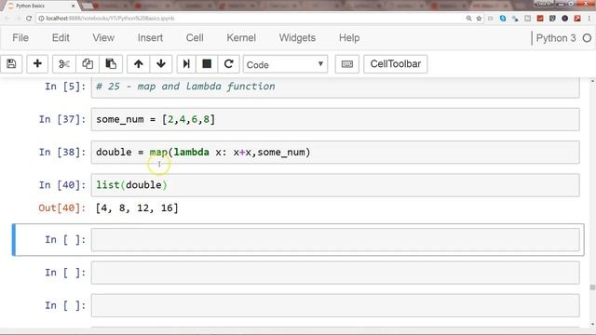596x335 pixels.
Task: Open the Insert menu
Action: tap(150, 37)
